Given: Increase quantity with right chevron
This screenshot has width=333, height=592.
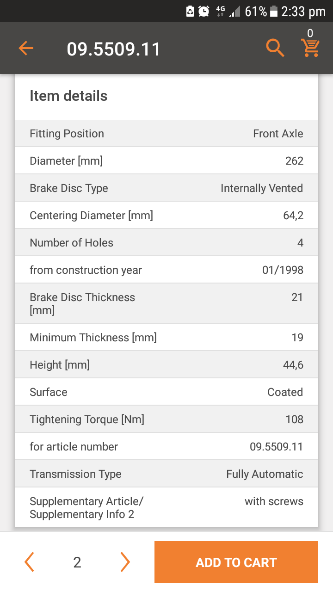Looking at the screenshot, I should point(125,562).
